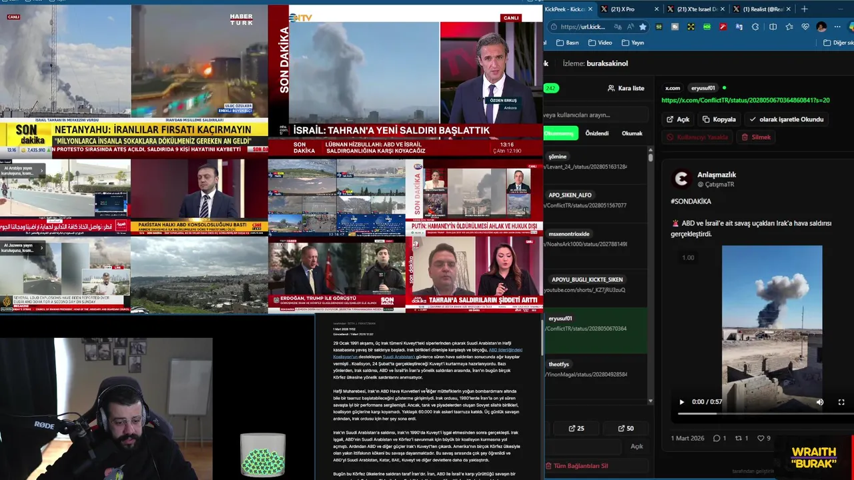Click the Anlaşmazlık tweet profile avatar
Screen dimensions: 854x480
coord(681,179)
